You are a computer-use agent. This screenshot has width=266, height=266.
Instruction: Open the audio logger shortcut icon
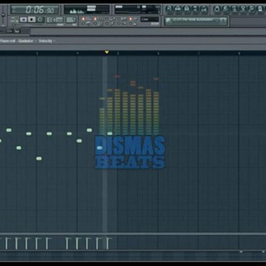click(x=234, y=9)
